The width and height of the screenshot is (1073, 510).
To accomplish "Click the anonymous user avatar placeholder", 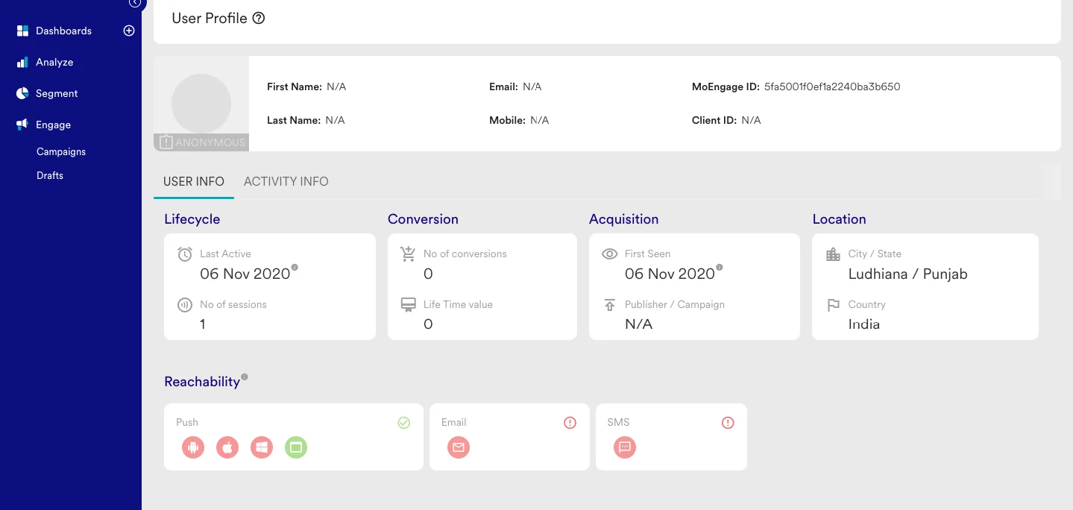I will 201,104.
